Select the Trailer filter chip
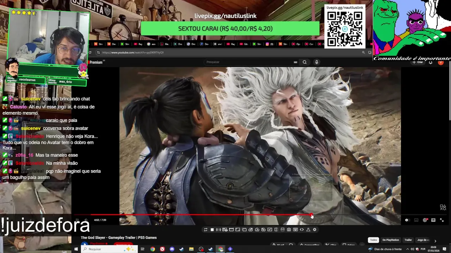This screenshot has height=253, width=451. pos(408,240)
